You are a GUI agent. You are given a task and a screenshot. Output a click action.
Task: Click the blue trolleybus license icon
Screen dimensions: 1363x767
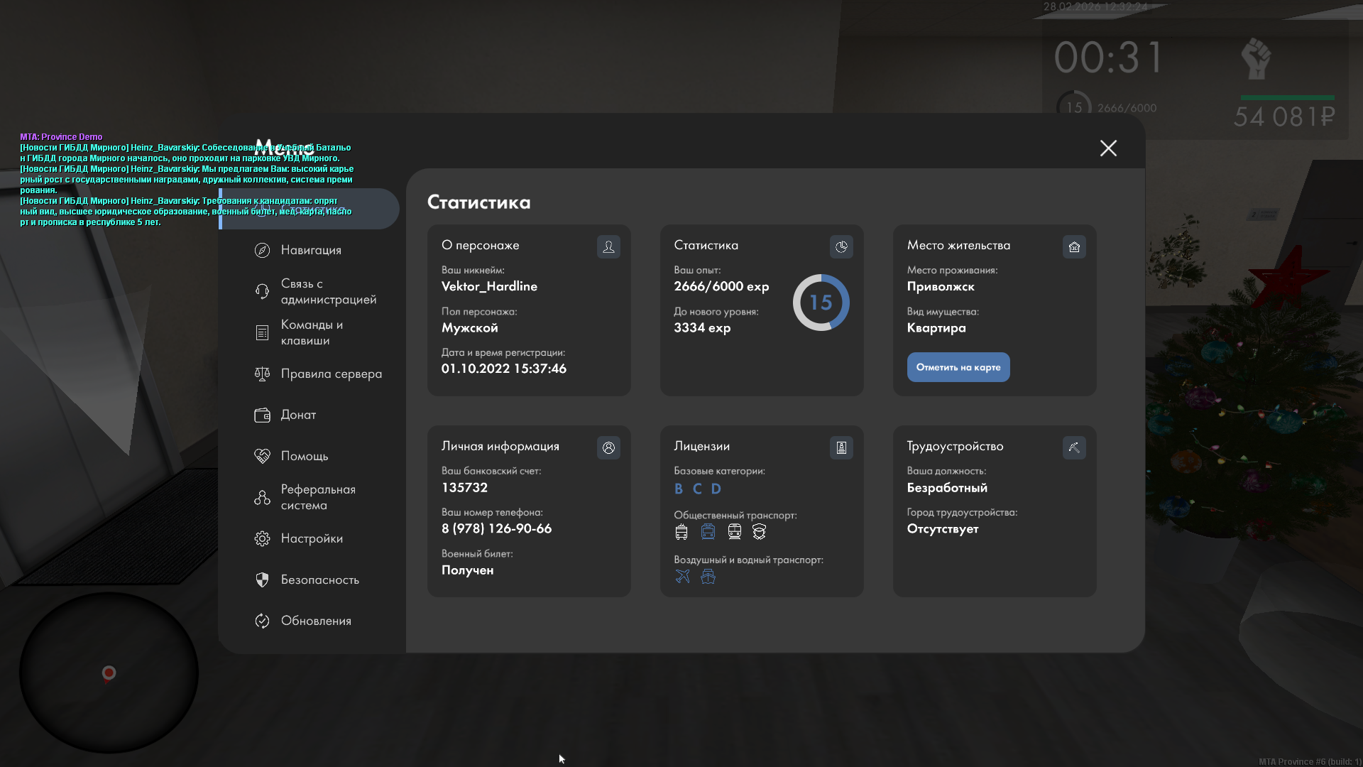pos(708,532)
